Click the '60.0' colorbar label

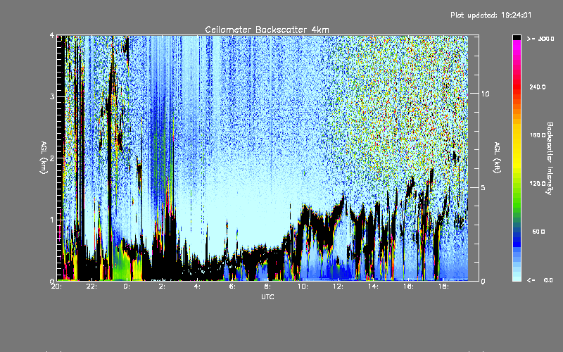538,232
